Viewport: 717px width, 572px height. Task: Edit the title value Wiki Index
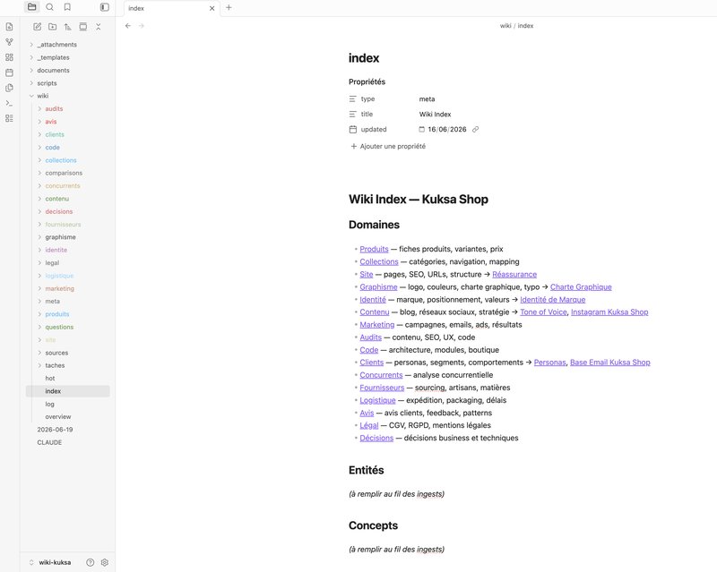435,115
